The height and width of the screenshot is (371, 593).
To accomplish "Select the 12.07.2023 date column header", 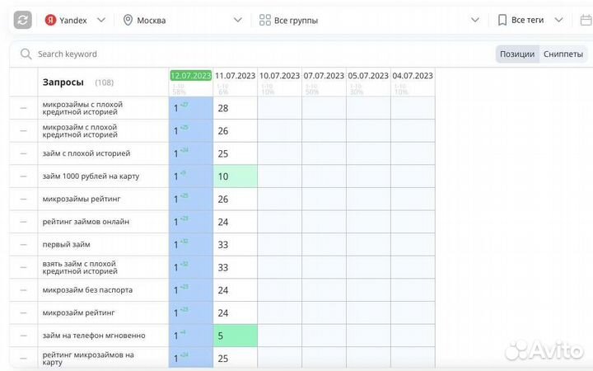I will click(190, 76).
